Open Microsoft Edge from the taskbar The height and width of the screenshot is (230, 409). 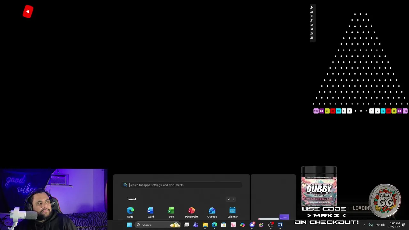click(214, 225)
